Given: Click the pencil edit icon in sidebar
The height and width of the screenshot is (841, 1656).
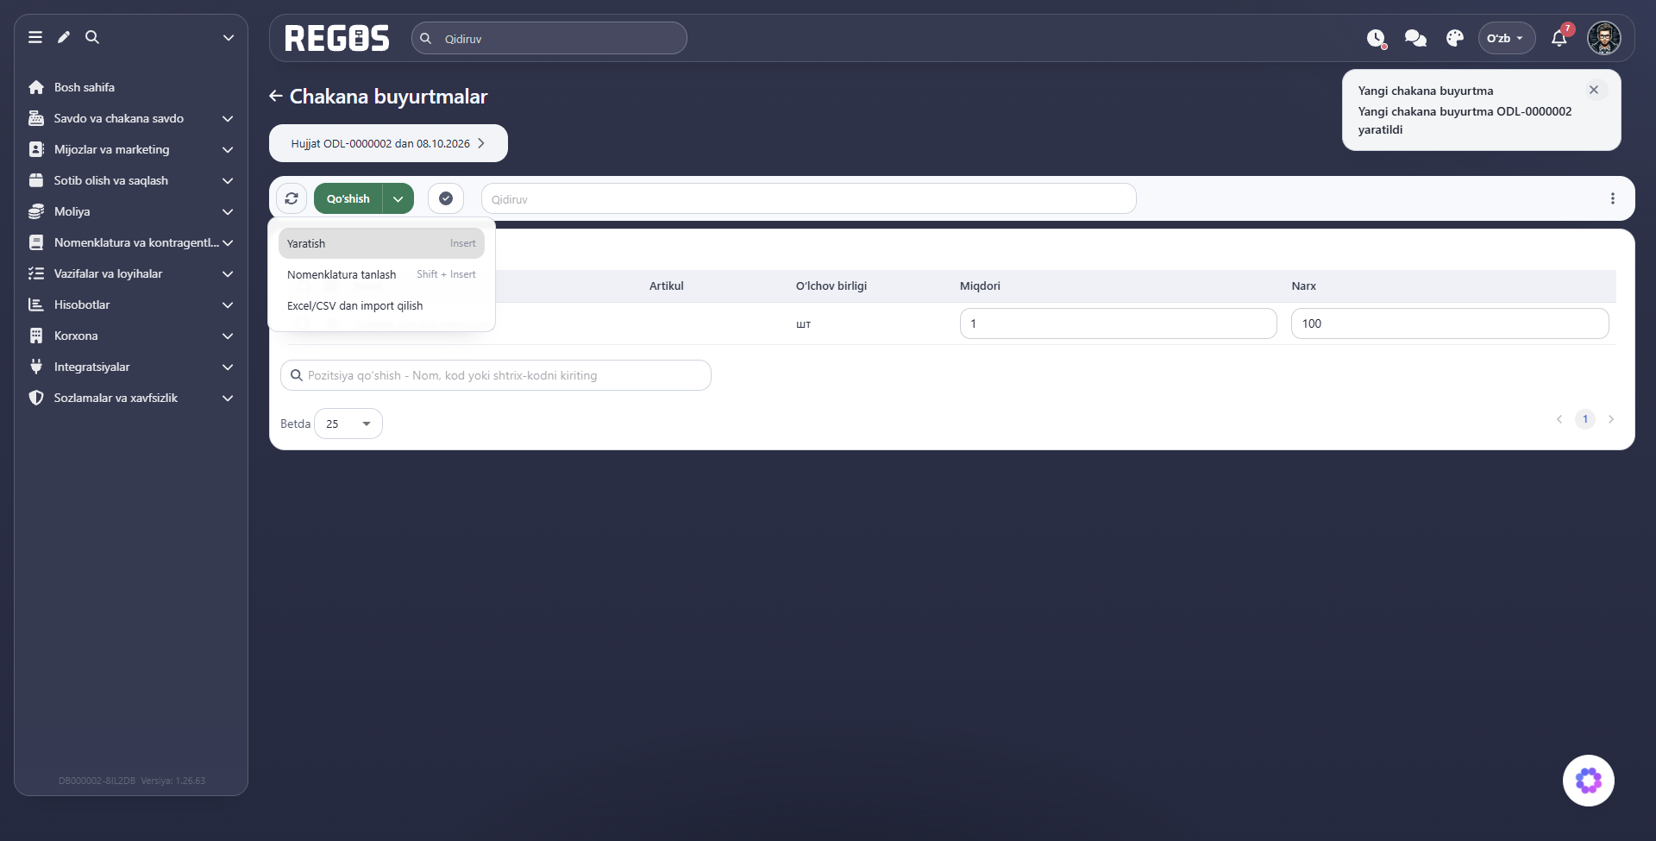Looking at the screenshot, I should coord(64,37).
